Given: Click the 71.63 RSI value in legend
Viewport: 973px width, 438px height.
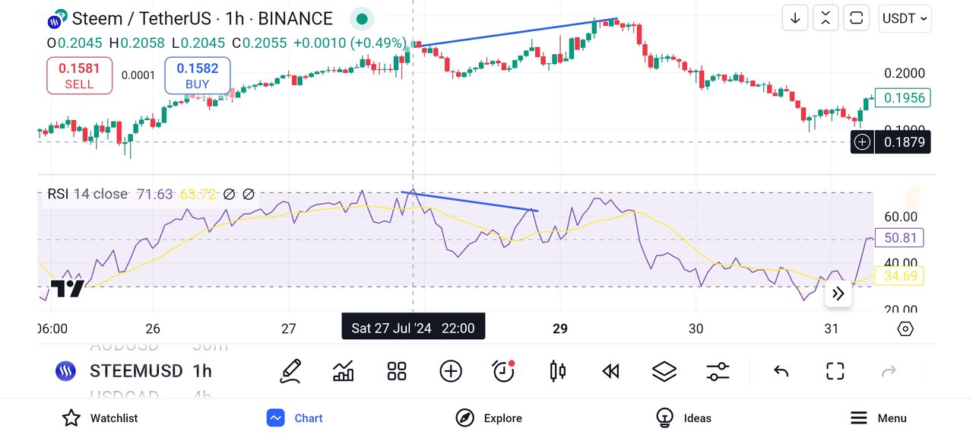Looking at the screenshot, I should point(154,194).
